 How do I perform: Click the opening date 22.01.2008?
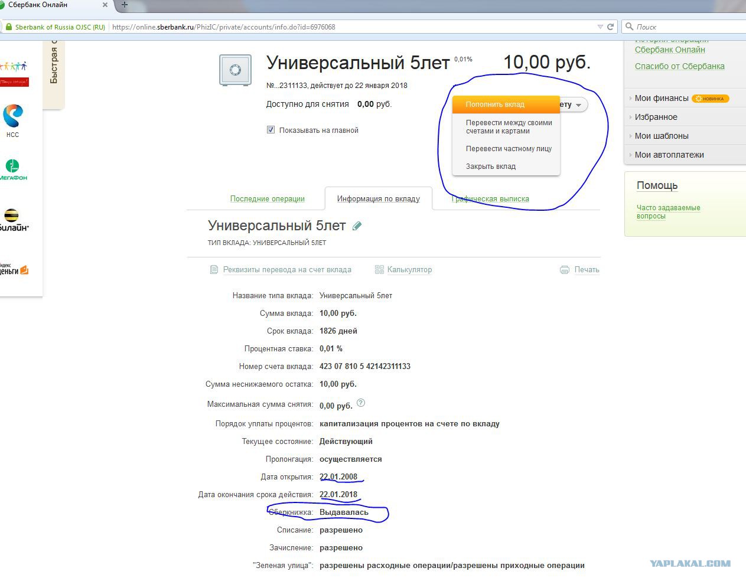[338, 476]
